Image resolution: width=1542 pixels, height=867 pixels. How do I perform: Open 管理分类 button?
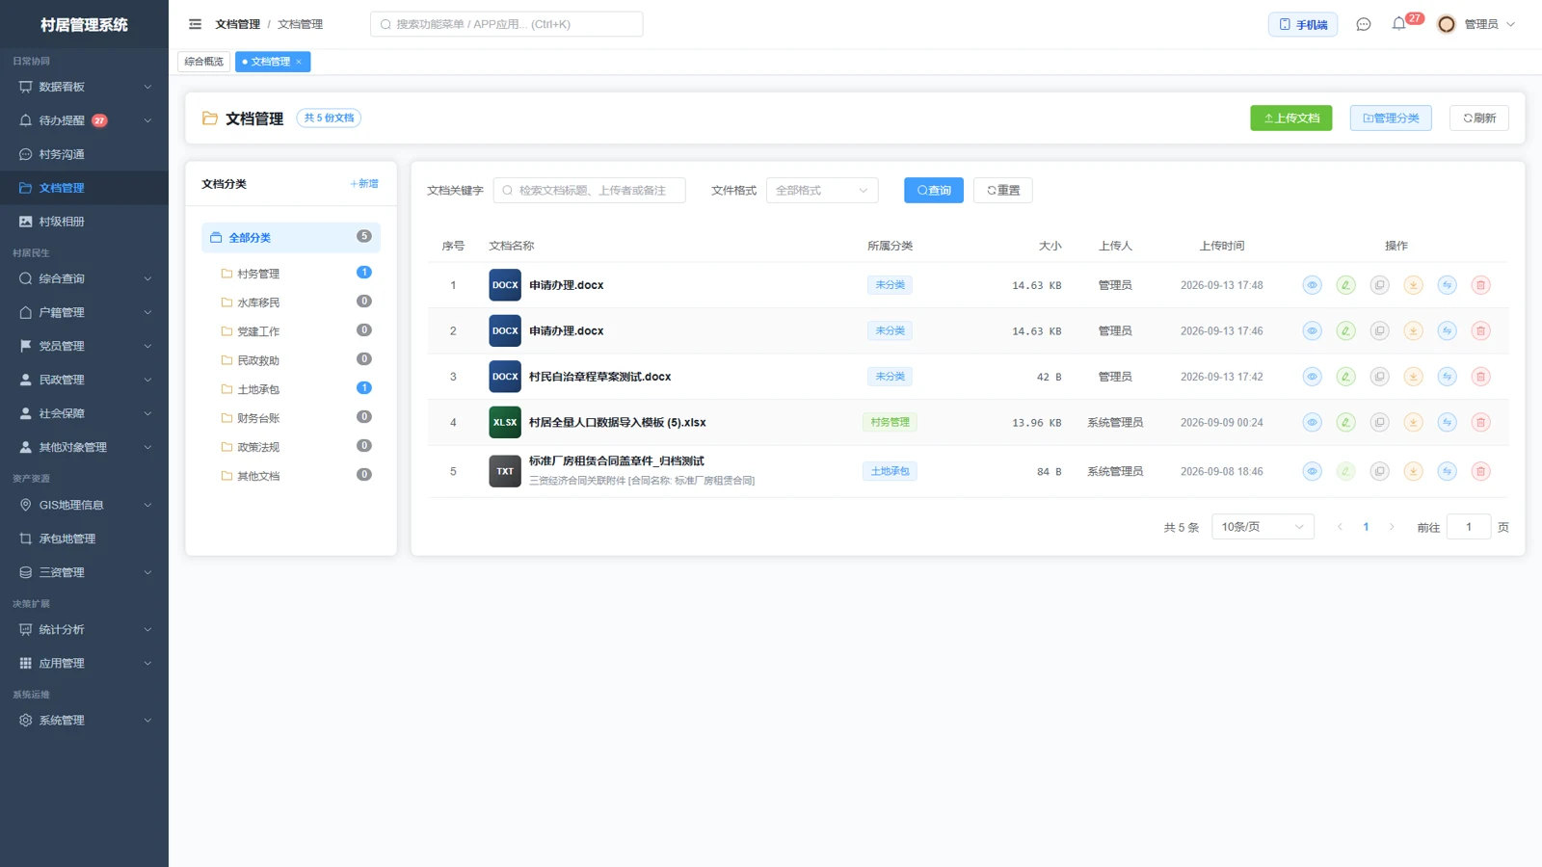tap(1391, 118)
